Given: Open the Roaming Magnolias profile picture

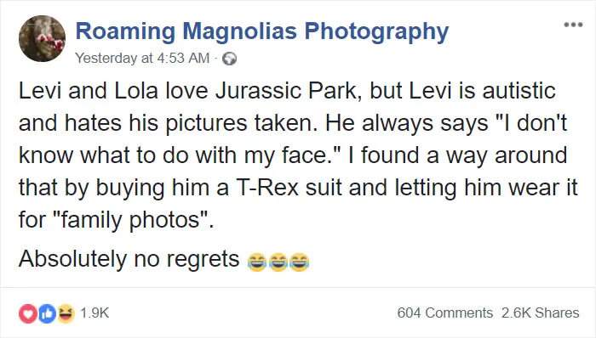Looking at the screenshot, I should pos(43,38).
